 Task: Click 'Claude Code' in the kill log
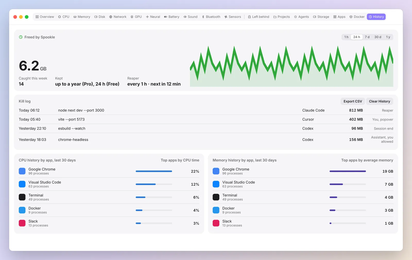click(313, 110)
